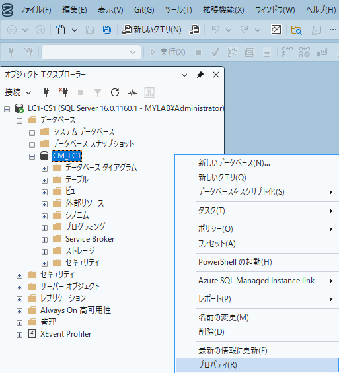
Task: Click Connect Object Explorer plug icon
Action: coord(46,92)
